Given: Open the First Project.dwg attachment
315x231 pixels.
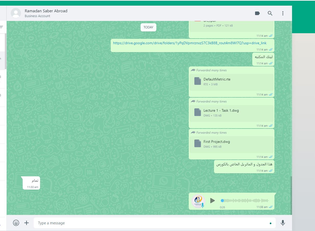Looking at the screenshot, I should pyautogui.click(x=232, y=145).
